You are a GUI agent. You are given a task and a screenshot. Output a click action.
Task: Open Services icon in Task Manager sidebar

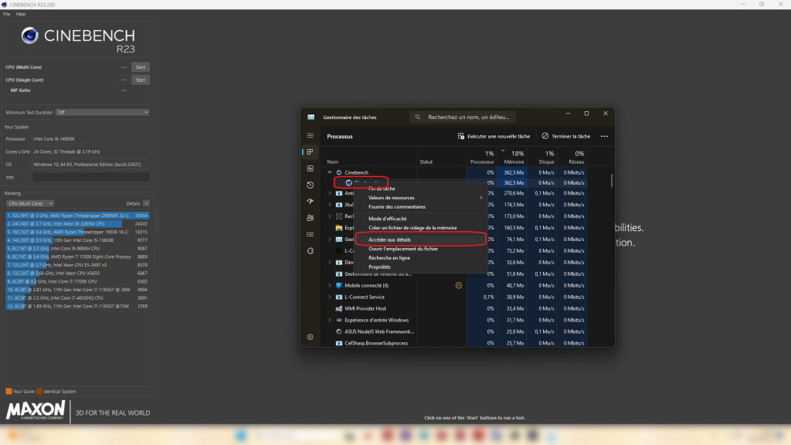(x=311, y=251)
